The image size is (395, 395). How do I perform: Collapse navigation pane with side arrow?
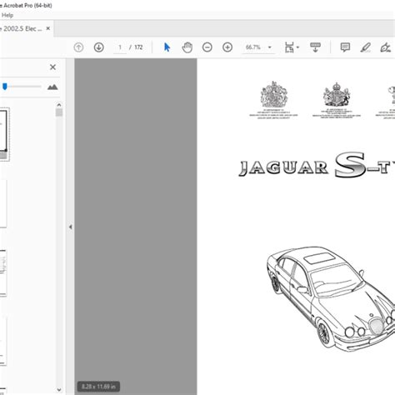(x=71, y=227)
